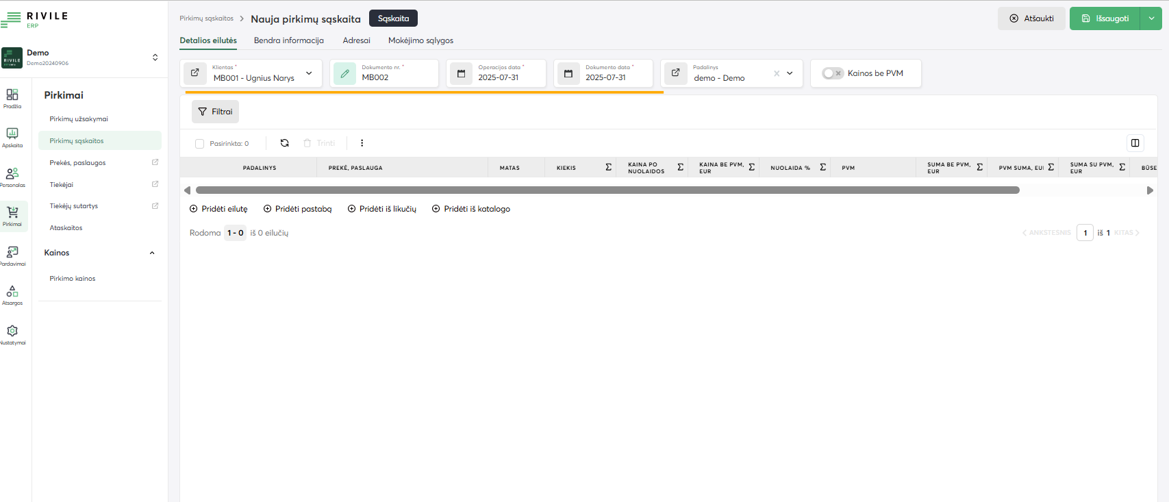Screen dimensions: 1169x502
Task: Check the Pasirinkta select-all checkbox
Action: [x=200, y=144]
